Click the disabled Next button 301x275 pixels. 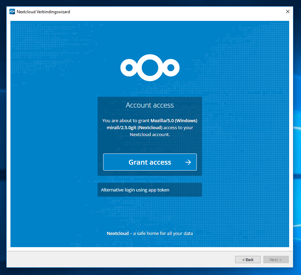[276, 260]
